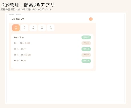Click the 'よやくカレンダー' heading
Screen dimensions: 131x108
(19, 19)
